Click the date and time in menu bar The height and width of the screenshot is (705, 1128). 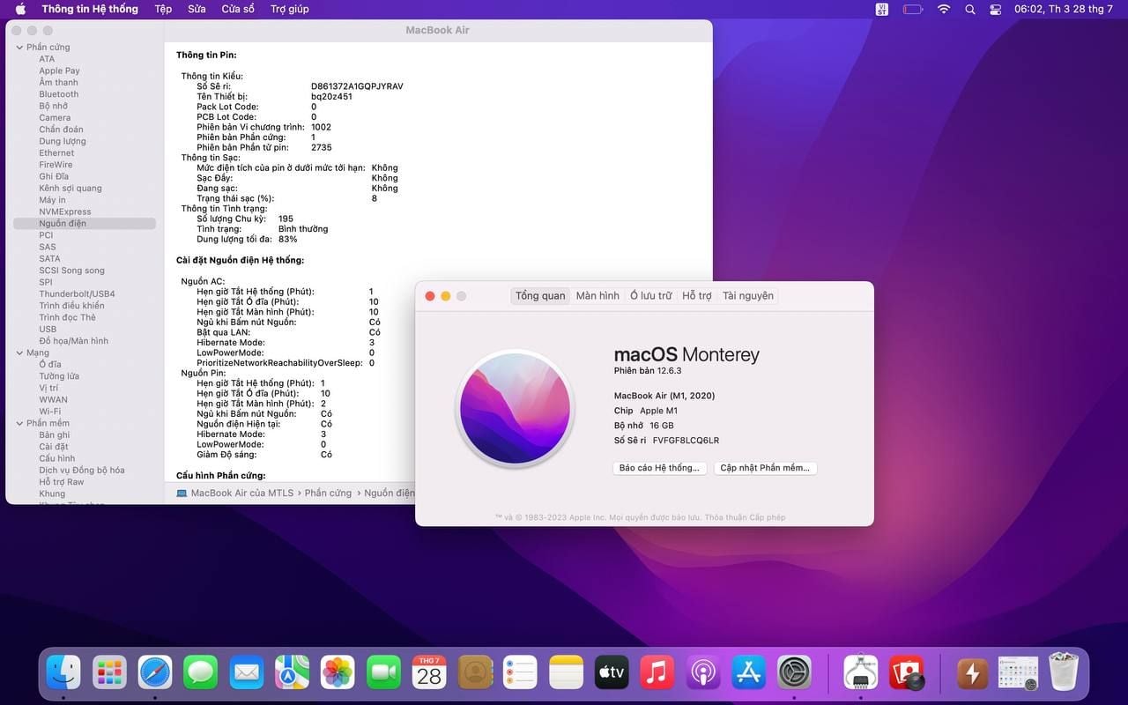tap(1064, 9)
